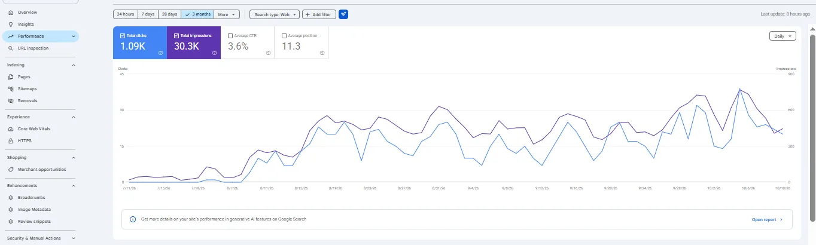
Task: Click the Image Metadata layers icon
Action: (x=11, y=209)
